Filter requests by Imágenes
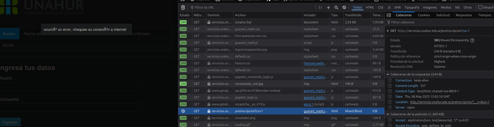This screenshot has height=127, width=494. coord(430,7)
